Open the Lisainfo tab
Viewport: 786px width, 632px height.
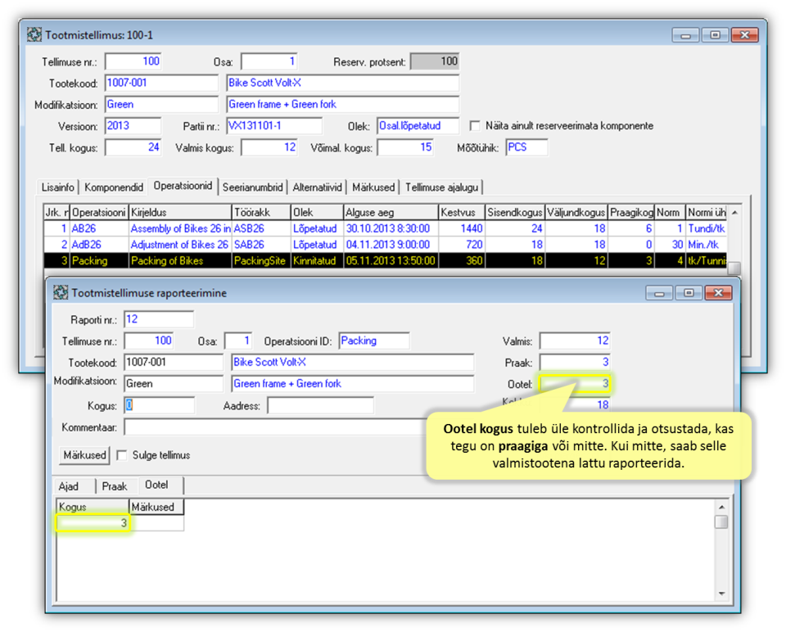click(x=57, y=187)
